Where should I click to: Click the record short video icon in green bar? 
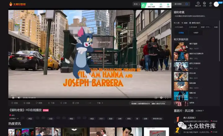151,5
